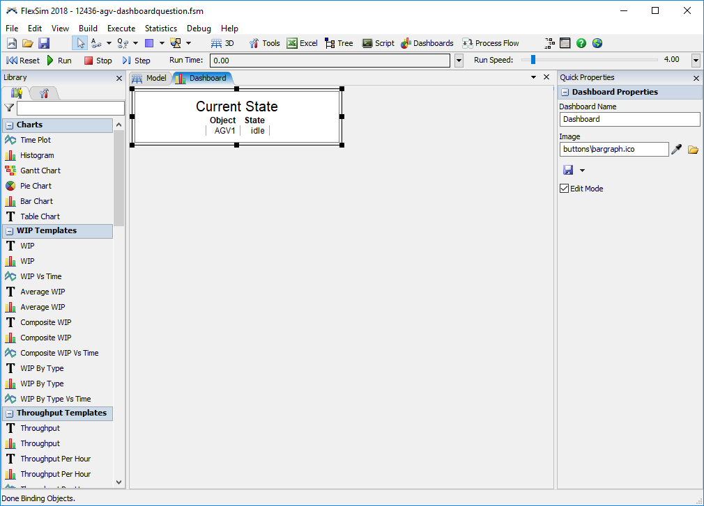
Task: Open the Run Time dropdown arrow
Action: [x=459, y=61]
